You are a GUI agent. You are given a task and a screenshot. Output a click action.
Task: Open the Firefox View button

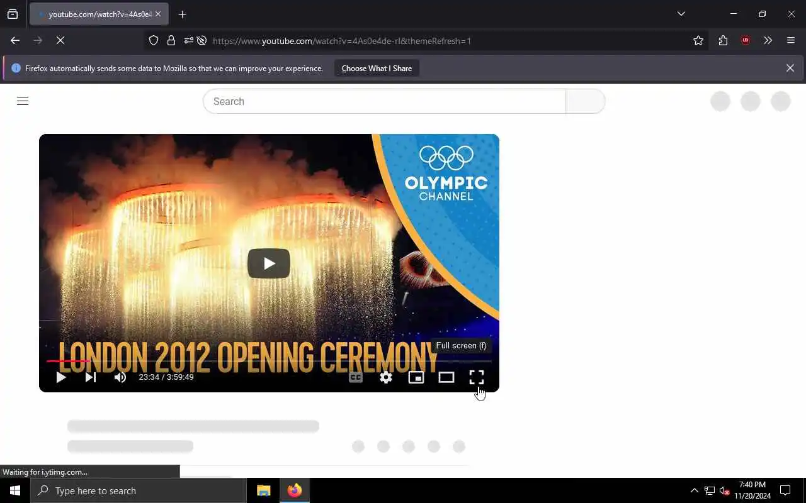13,14
